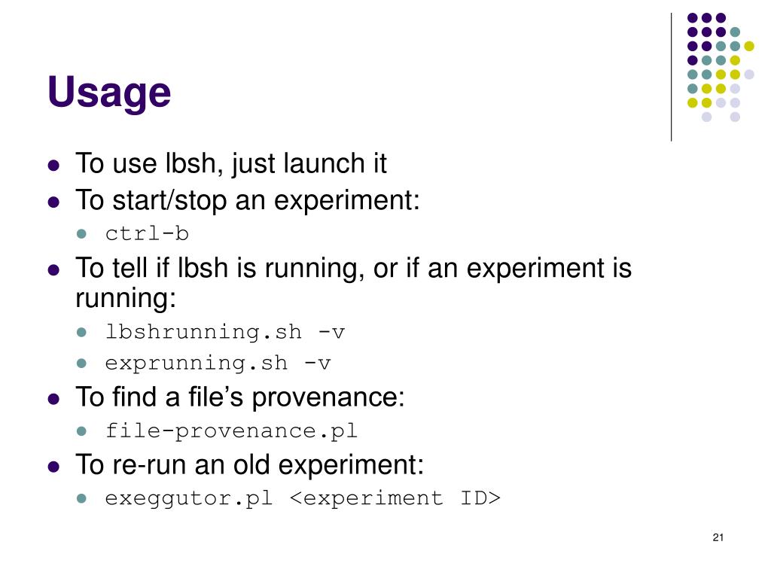Click the teal bullet before ctrl-b

81,234
